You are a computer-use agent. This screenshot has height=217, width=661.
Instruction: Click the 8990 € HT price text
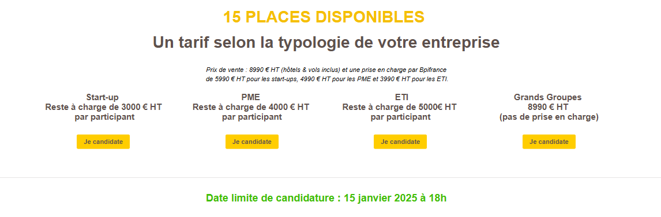click(549, 107)
